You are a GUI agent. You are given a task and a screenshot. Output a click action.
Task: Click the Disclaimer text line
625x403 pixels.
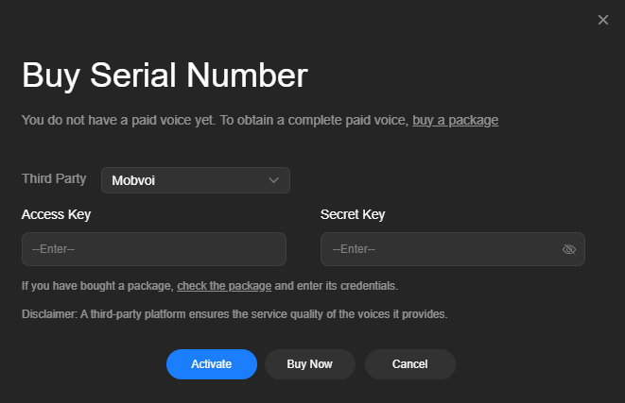tap(234, 314)
